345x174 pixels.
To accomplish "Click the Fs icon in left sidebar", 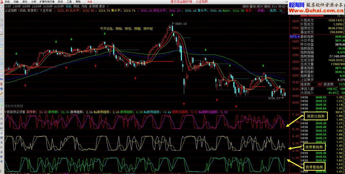I will pos(2,100).
